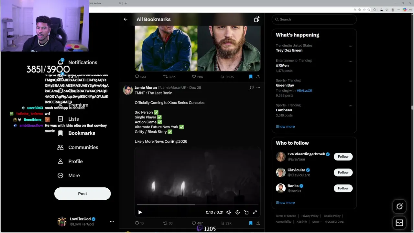Expand LowTierGod account menu dots
This screenshot has height=233, width=414.
(112, 221)
